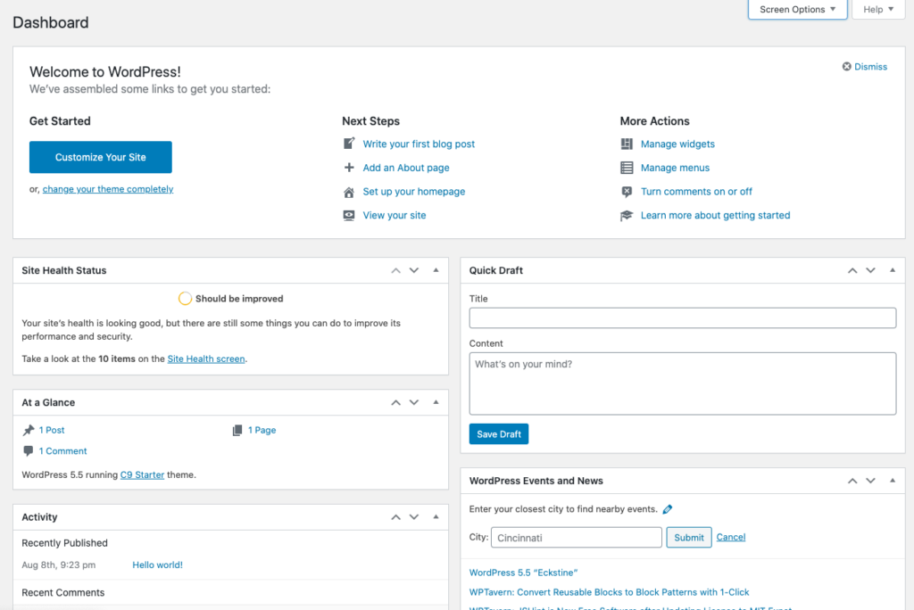Click into the Content textarea

pos(683,383)
